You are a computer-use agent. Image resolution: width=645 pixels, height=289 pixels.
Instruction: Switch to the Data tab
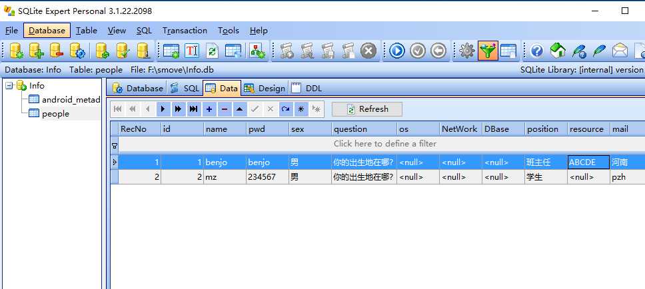pyautogui.click(x=222, y=88)
